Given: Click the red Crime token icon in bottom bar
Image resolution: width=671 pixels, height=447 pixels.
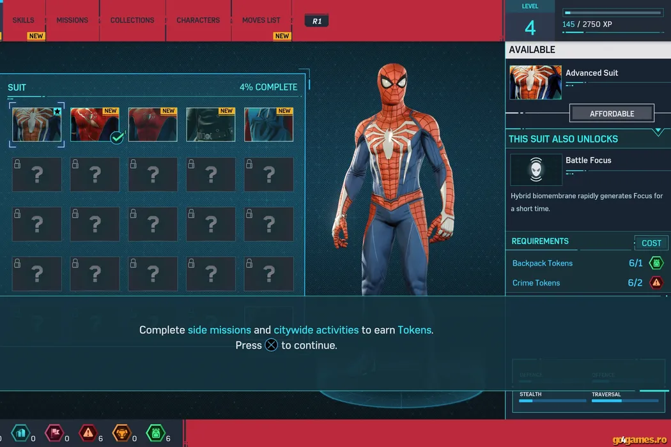Looking at the screenshot, I should click(x=88, y=434).
